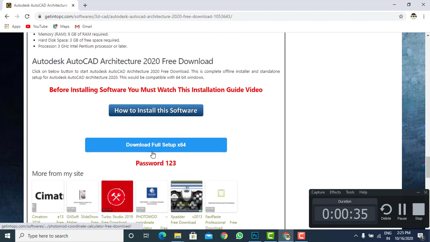Open the Mail app from taskbar
Viewport: 430px width, 242px height.
coord(209,236)
